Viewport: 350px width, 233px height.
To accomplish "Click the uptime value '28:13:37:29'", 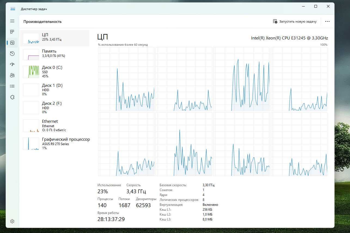I will coord(111,219).
